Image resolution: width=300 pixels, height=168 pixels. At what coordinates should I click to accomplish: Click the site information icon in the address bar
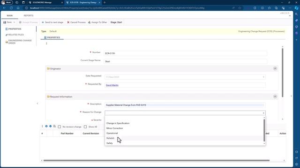26,8
